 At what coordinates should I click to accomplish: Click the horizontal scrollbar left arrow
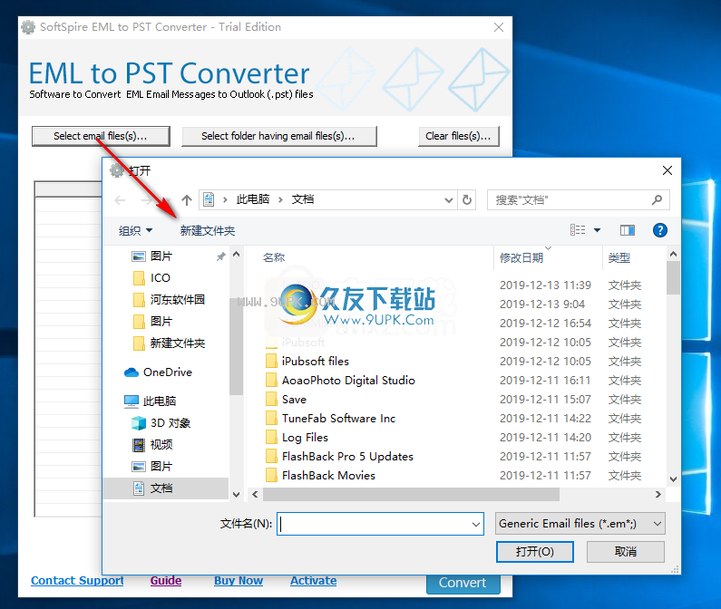click(x=255, y=494)
